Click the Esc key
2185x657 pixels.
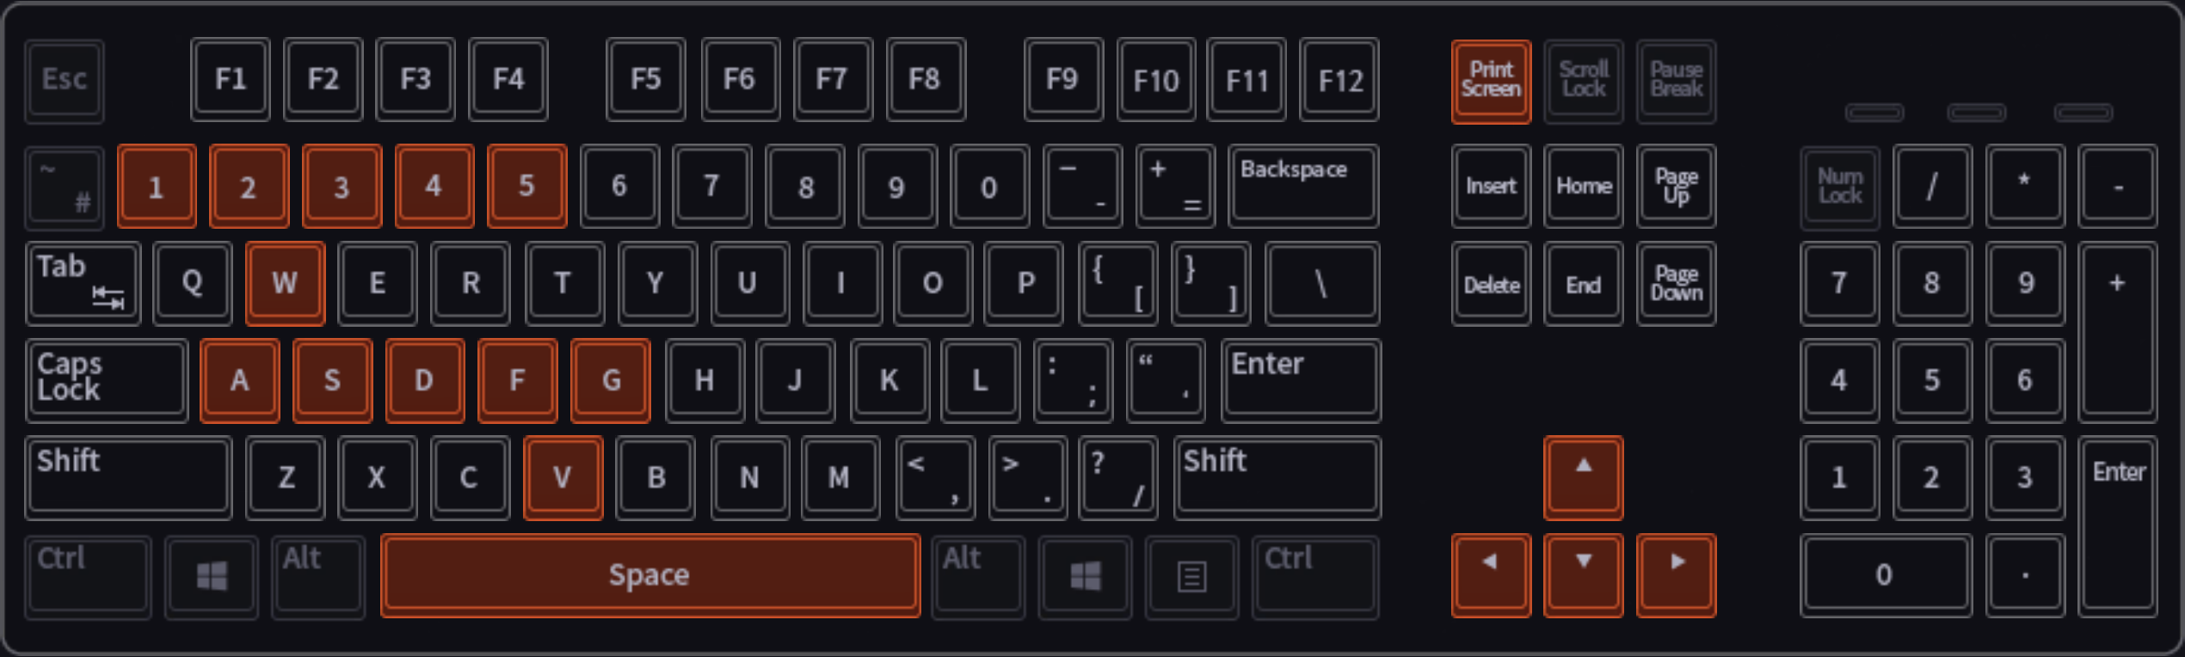point(65,80)
